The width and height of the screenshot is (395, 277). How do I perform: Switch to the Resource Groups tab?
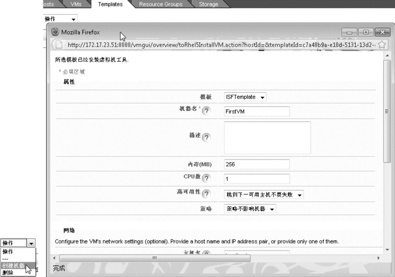point(161,4)
